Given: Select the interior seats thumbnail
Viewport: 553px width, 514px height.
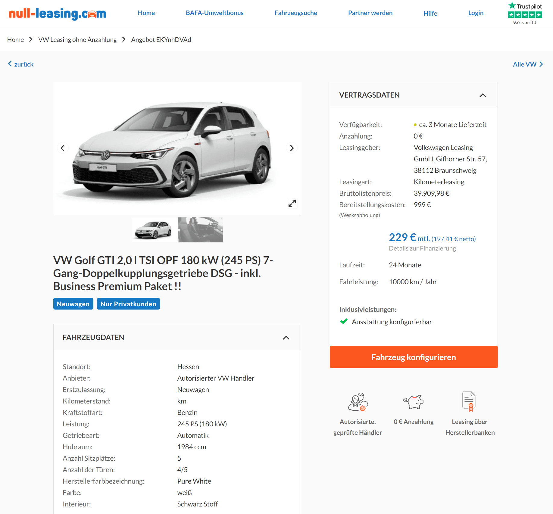Looking at the screenshot, I should pos(200,230).
